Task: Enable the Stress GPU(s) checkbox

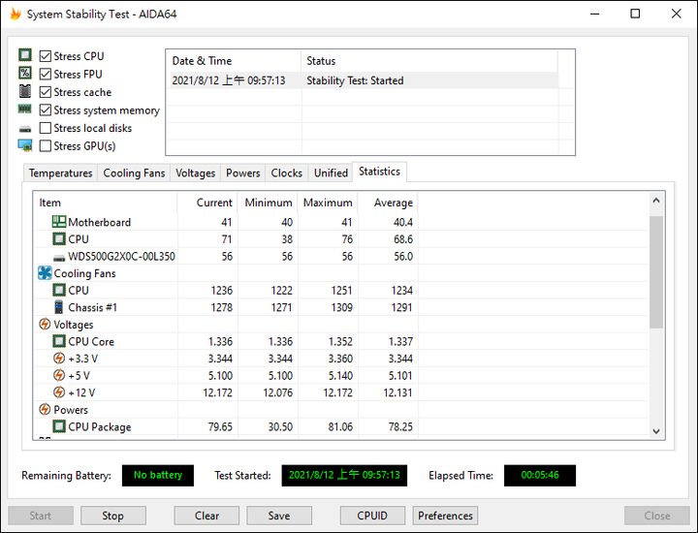Action: tap(45, 146)
